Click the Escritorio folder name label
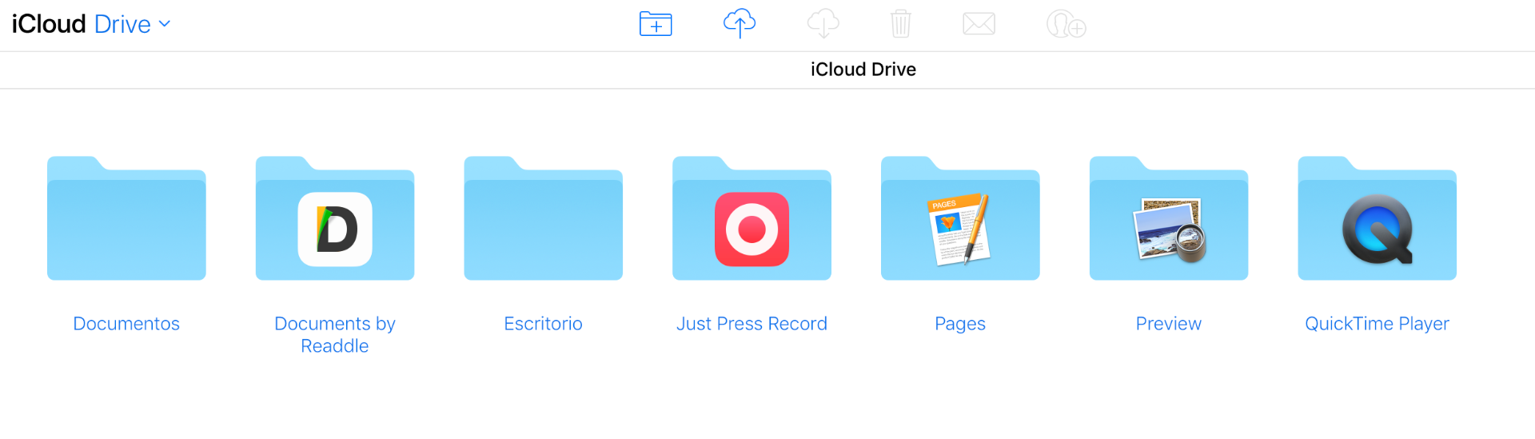The height and width of the screenshot is (439, 1535). (543, 324)
